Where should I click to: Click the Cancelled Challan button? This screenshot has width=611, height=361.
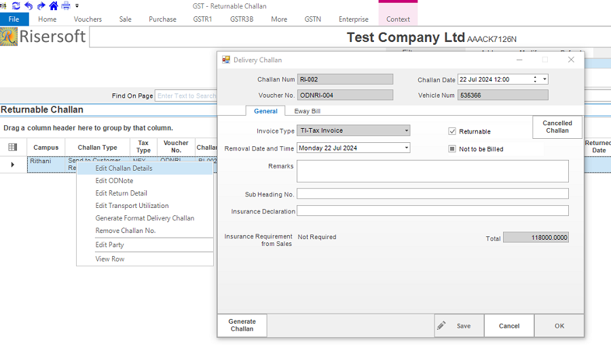point(557,127)
